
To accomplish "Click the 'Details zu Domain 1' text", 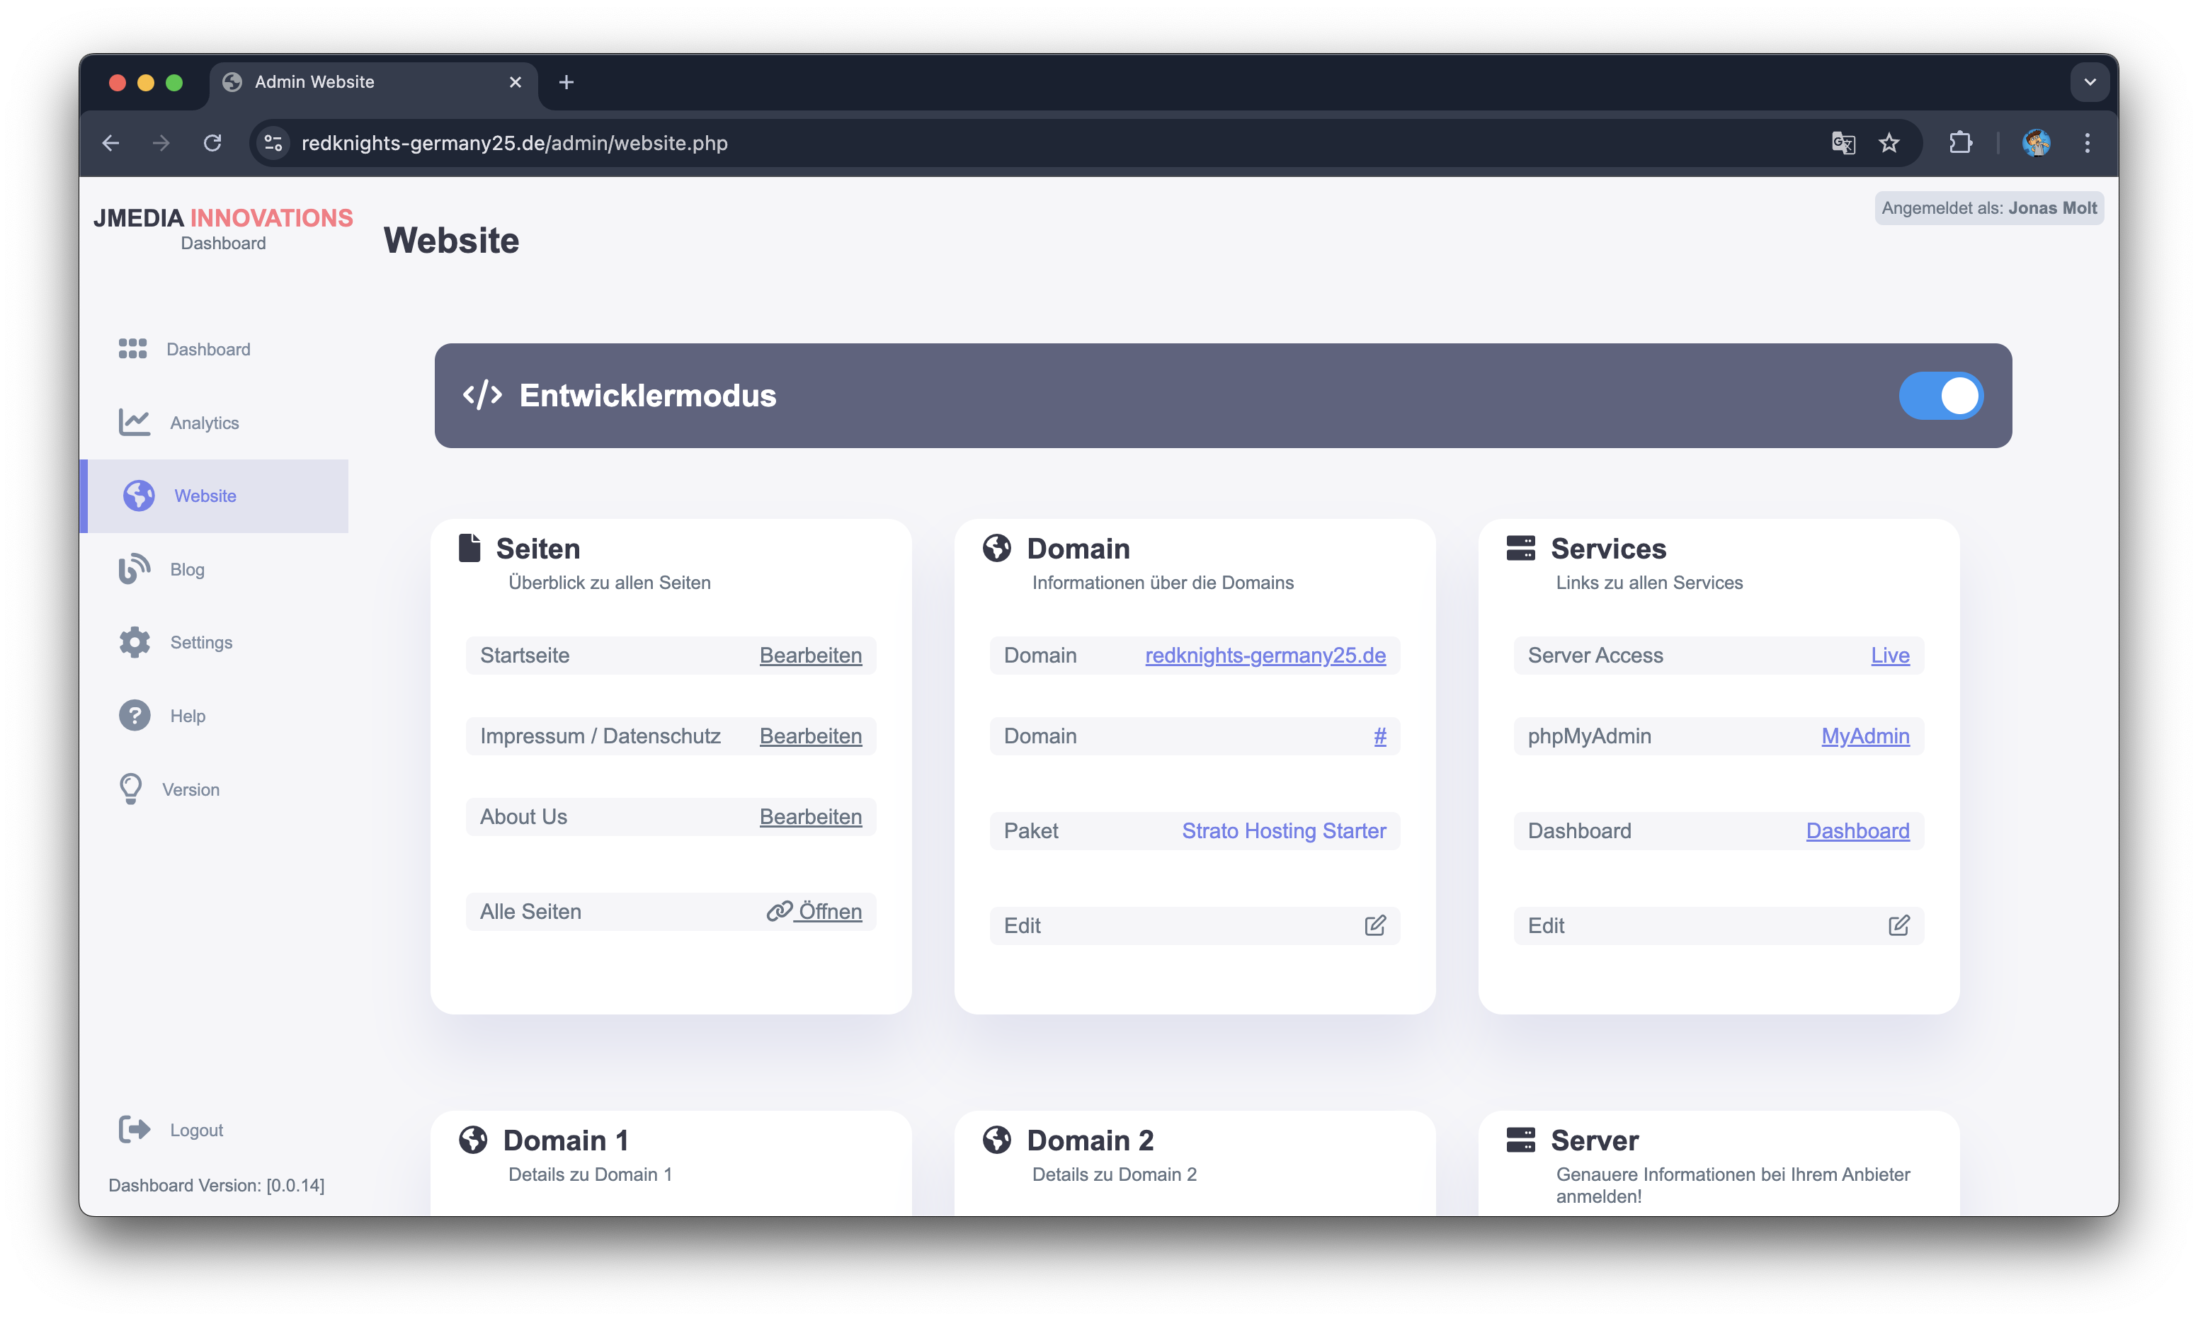I will 591,1174.
